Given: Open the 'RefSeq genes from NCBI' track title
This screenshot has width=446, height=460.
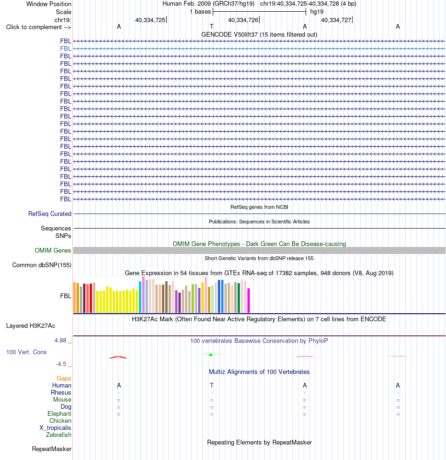Looking at the screenshot, I should pos(259,207).
